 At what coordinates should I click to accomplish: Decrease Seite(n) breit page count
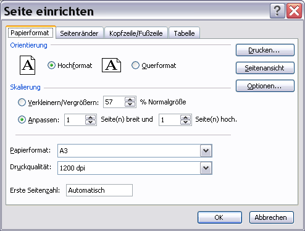(91, 122)
